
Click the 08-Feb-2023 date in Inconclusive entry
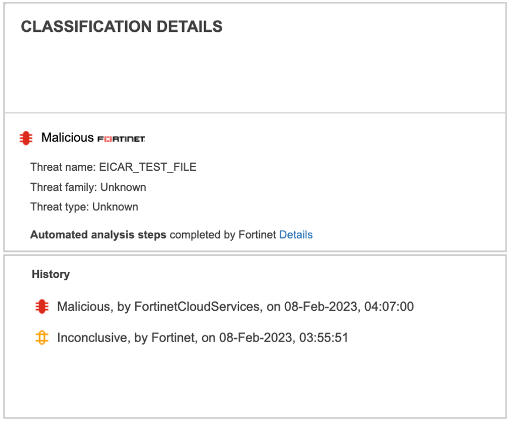[x=257, y=338]
